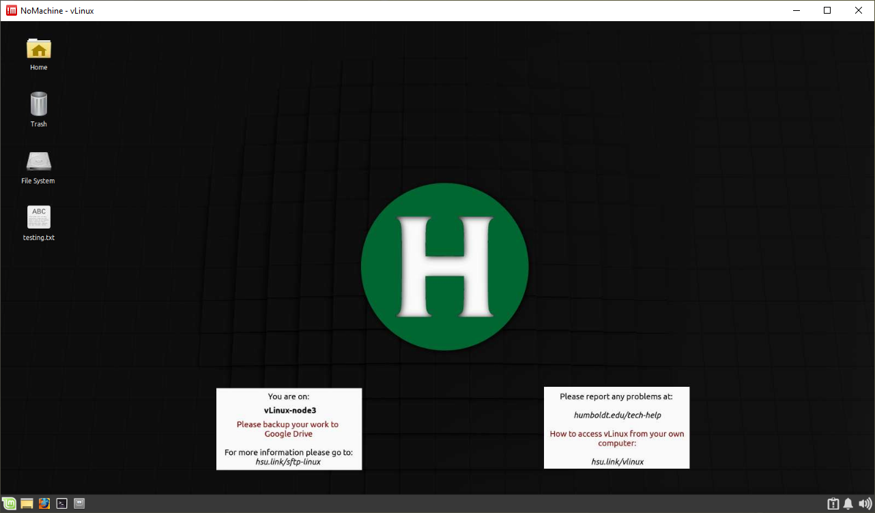Open the Linux Mint start menu
875x513 pixels.
[x=10, y=503]
